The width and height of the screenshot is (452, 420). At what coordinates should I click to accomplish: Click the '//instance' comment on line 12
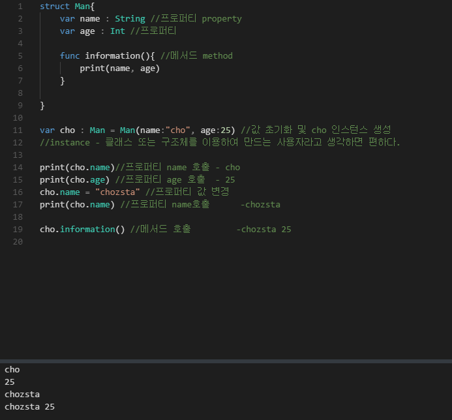[65, 143]
